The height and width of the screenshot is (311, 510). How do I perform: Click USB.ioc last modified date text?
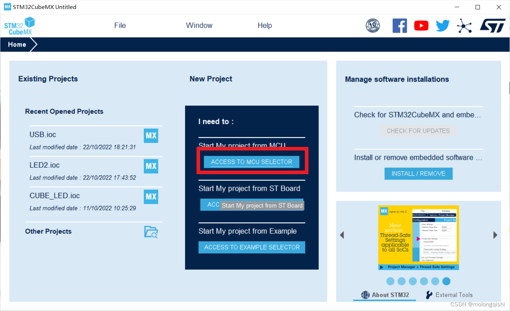tap(82, 147)
